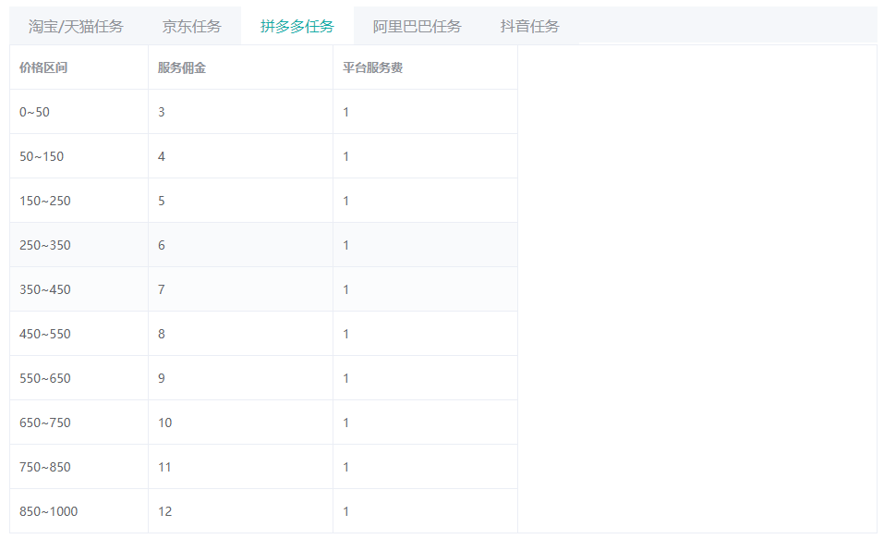Select service commission 10 in the 650~750 row

point(241,423)
